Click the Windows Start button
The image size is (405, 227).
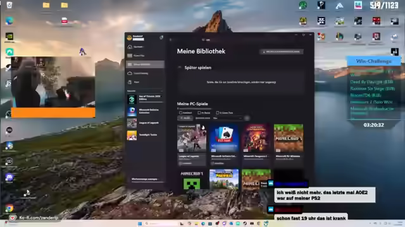140,223
